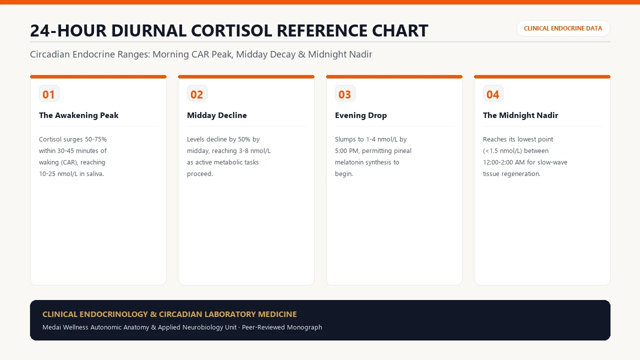Select the Evening Drop heading
The height and width of the screenshot is (360, 640).
click(361, 115)
